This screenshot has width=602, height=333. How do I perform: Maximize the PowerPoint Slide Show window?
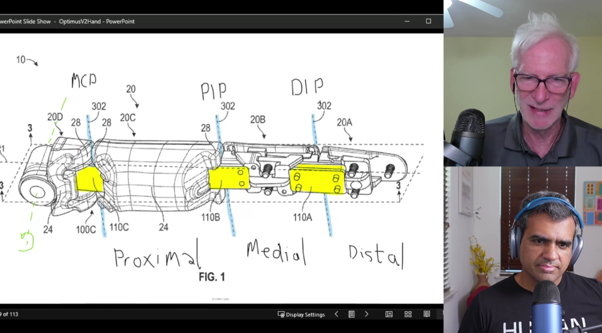pyautogui.click(x=428, y=21)
